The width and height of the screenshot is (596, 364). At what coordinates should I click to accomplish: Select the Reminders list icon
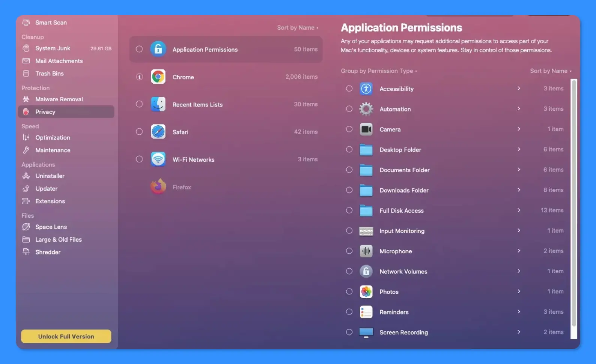coord(366,312)
